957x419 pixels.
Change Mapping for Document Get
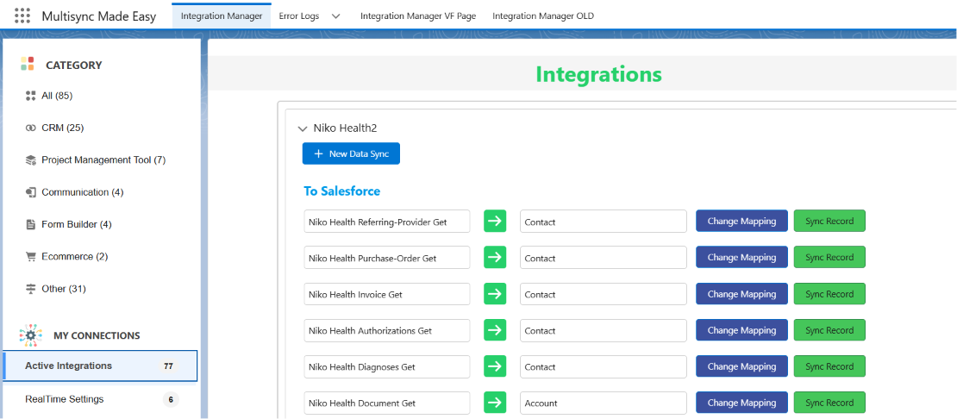741,403
